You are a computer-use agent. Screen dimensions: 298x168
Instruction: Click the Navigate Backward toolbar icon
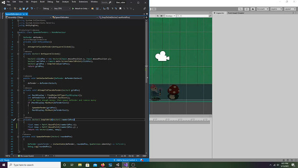(x=5, y=9)
